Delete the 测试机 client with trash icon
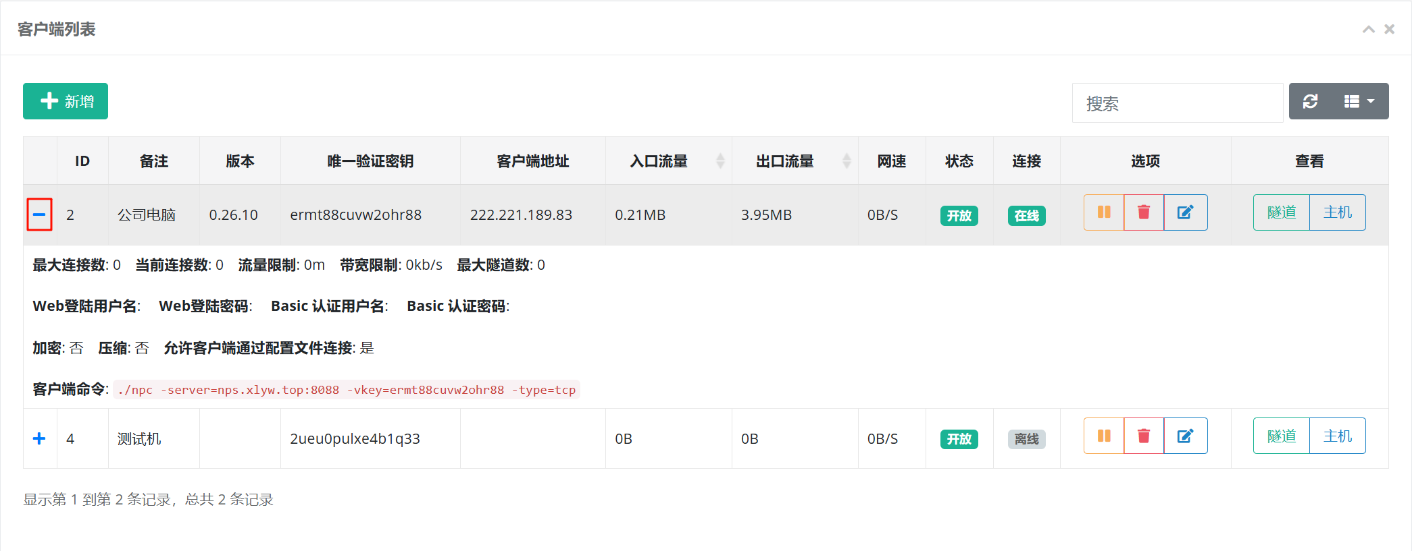 [1144, 436]
